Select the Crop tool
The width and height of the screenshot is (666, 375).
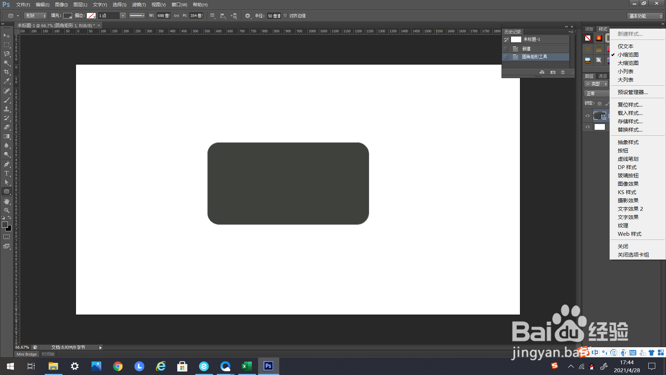coord(7,72)
